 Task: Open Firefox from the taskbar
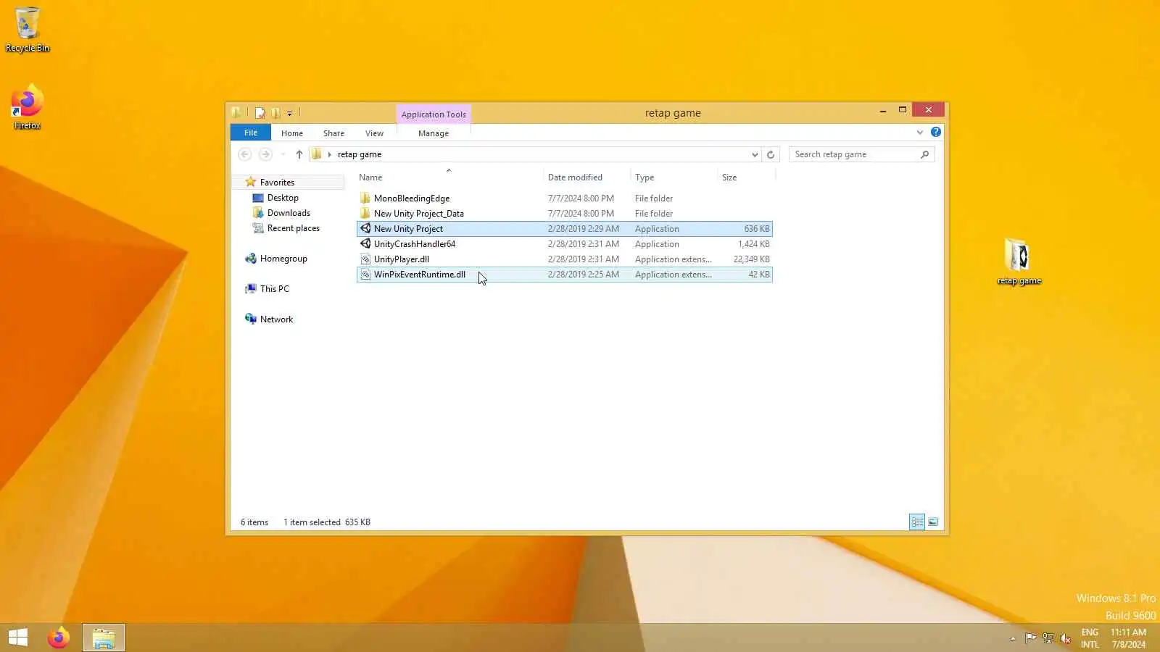click(x=59, y=638)
